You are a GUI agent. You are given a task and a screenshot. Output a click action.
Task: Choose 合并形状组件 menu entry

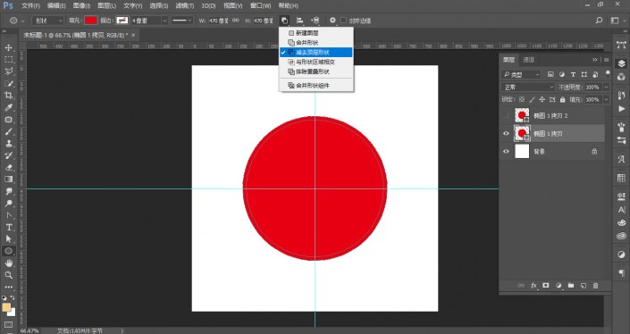(316, 85)
